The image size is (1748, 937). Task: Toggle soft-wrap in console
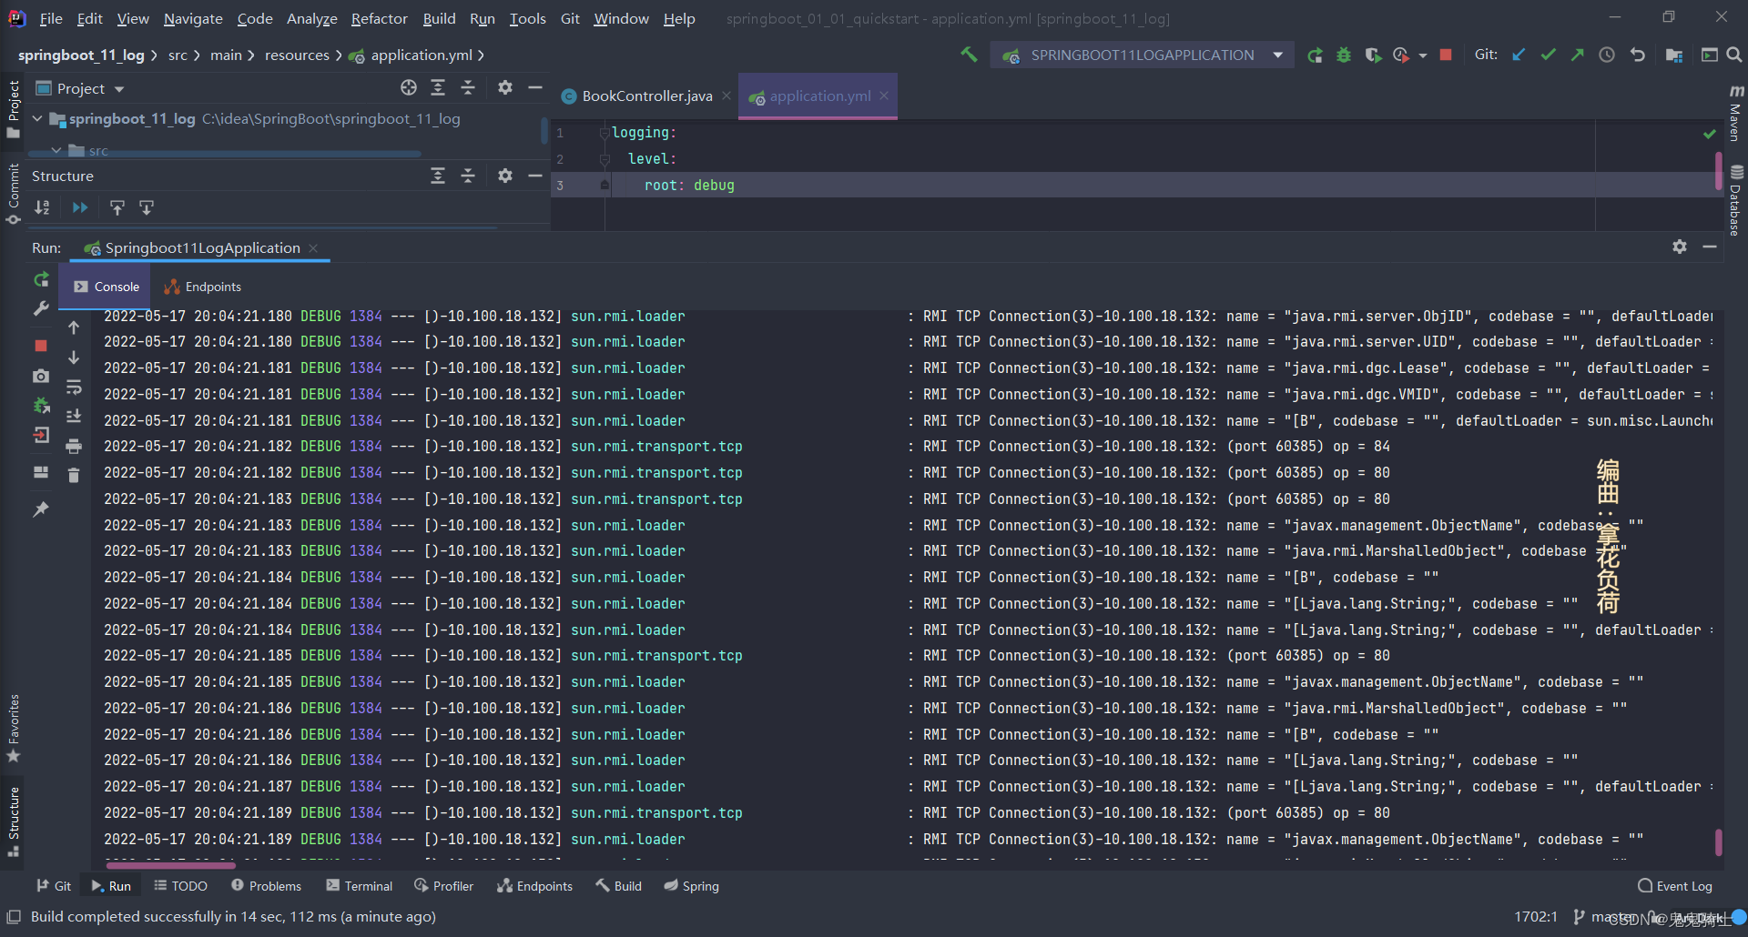(74, 388)
